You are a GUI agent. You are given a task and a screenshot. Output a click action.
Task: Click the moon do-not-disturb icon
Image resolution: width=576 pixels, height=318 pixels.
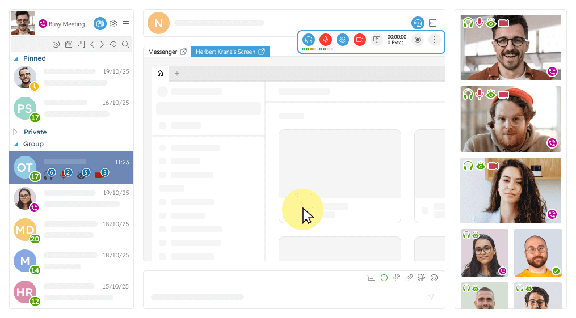[x=56, y=44]
